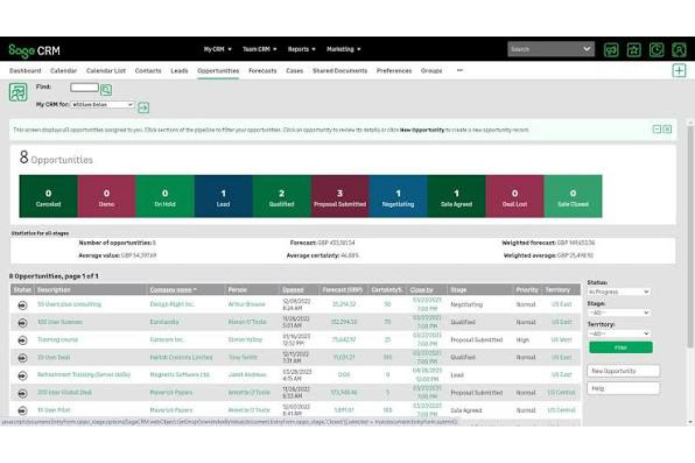695x463 pixels.
Task: Filter pipeline by Proposal Submitted stage block
Action: (x=340, y=197)
